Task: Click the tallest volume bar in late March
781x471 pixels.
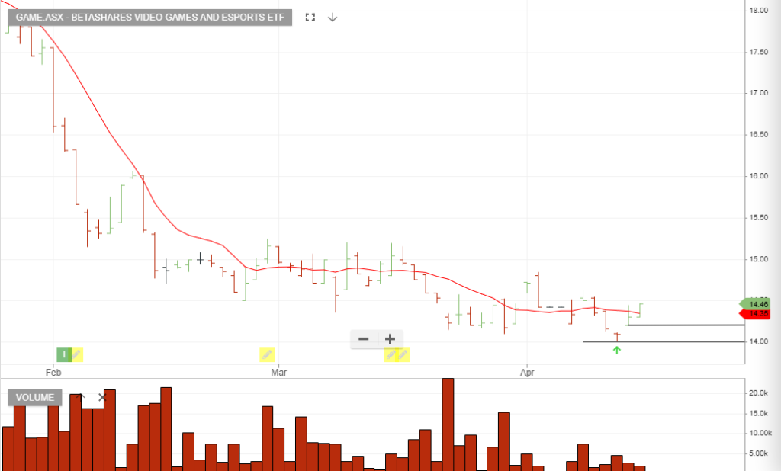Action: [448, 423]
